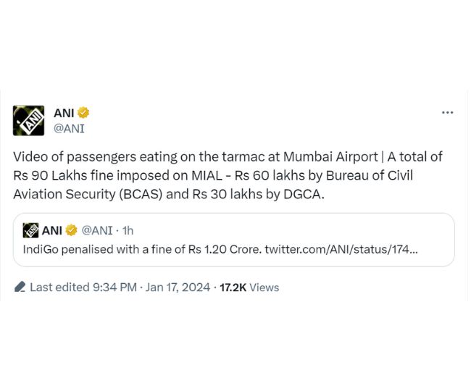The image size is (471, 391).
Task: Open the @ANI handle below the name
Action: (x=69, y=128)
